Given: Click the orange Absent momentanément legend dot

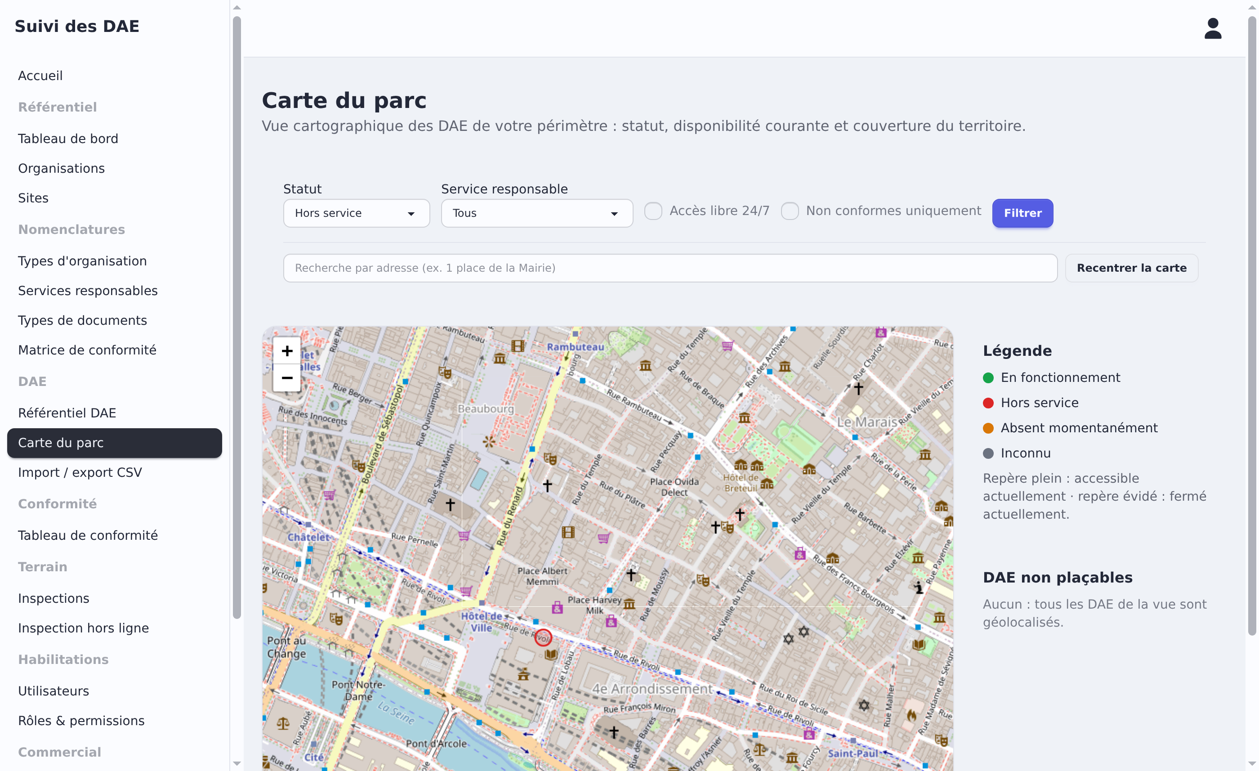Looking at the screenshot, I should pos(988,428).
